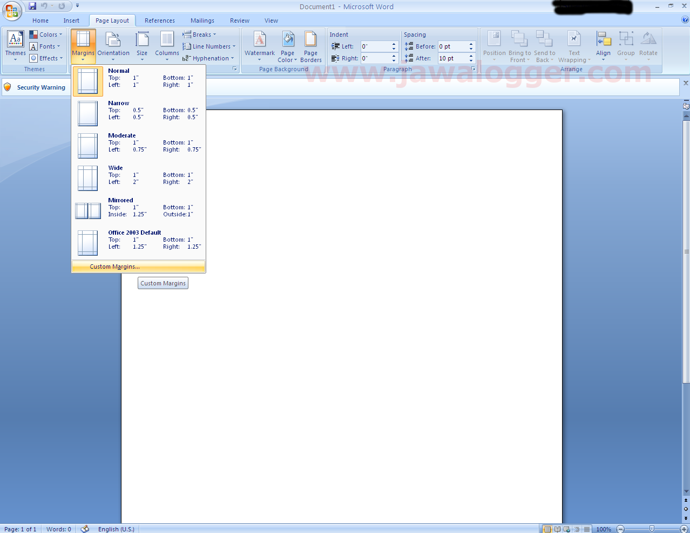The width and height of the screenshot is (690, 533).
Task: Open the Paragraph dialog launcher
Action: pos(473,69)
